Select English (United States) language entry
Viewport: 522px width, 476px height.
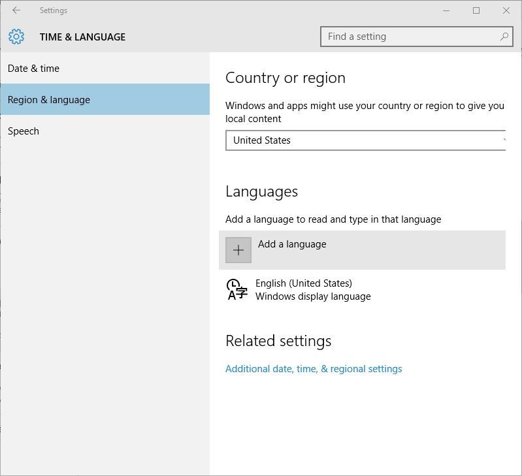click(362, 290)
